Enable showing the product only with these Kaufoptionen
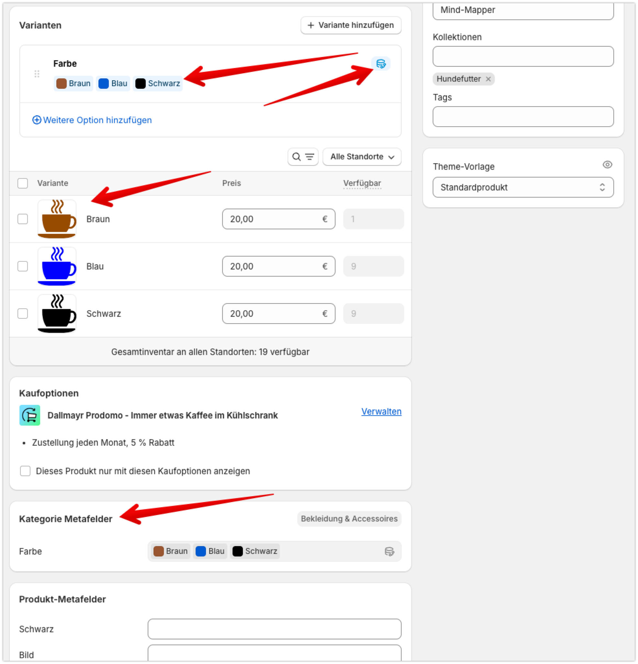 pos(25,471)
